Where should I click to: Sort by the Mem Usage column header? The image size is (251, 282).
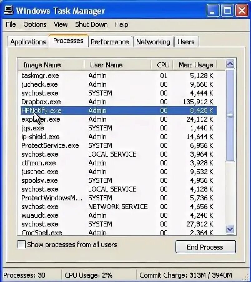click(x=195, y=65)
